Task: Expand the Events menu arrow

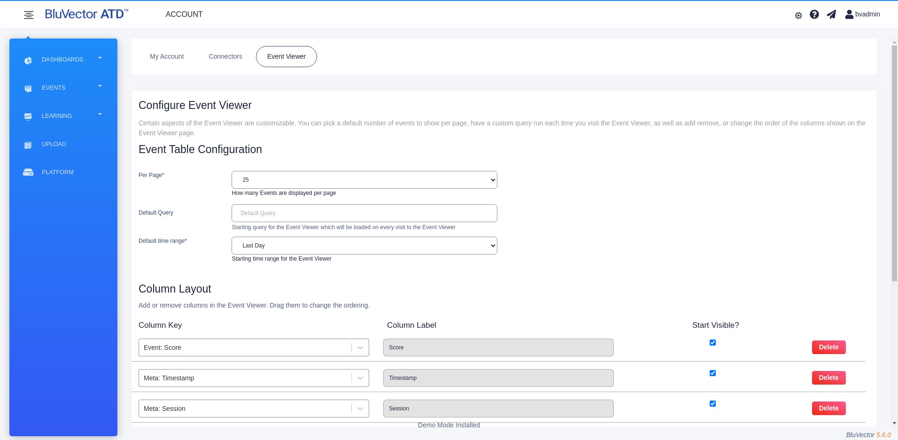Action: [100, 86]
